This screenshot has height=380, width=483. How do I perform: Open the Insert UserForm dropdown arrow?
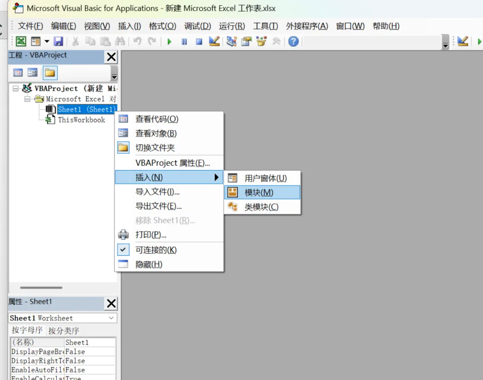[x=47, y=41]
